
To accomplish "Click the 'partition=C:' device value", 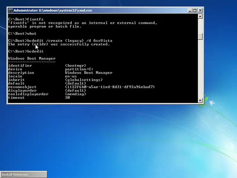I will [x=79, y=69].
